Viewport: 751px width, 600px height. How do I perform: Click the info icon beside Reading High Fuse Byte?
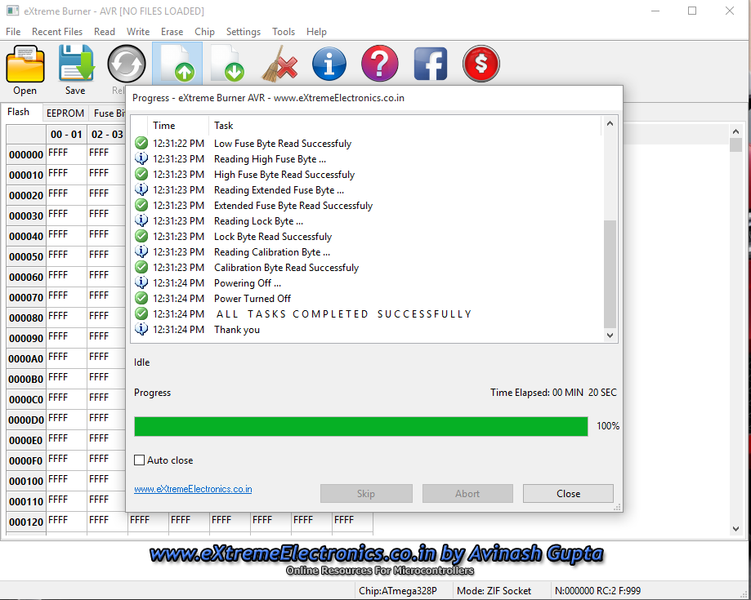(141, 158)
